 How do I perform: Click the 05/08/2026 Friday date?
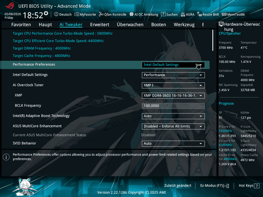click(x=13, y=16)
